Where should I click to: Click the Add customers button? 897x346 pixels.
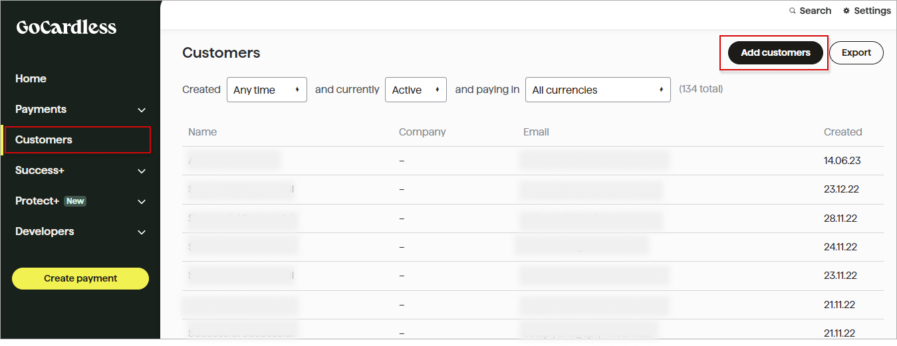[775, 52]
